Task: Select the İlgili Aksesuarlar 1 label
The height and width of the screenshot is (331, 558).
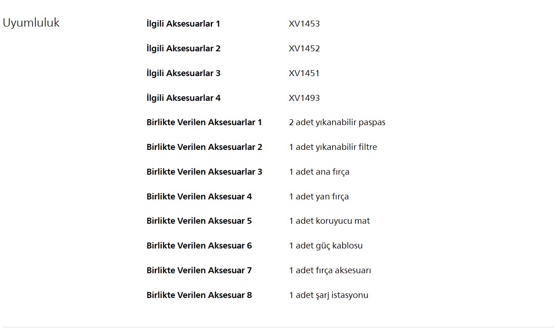Action: tap(183, 24)
